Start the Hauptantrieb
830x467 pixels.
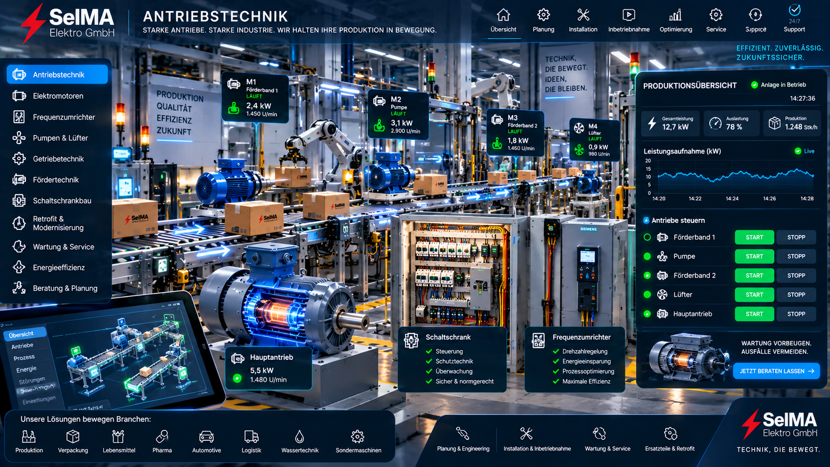755,314
